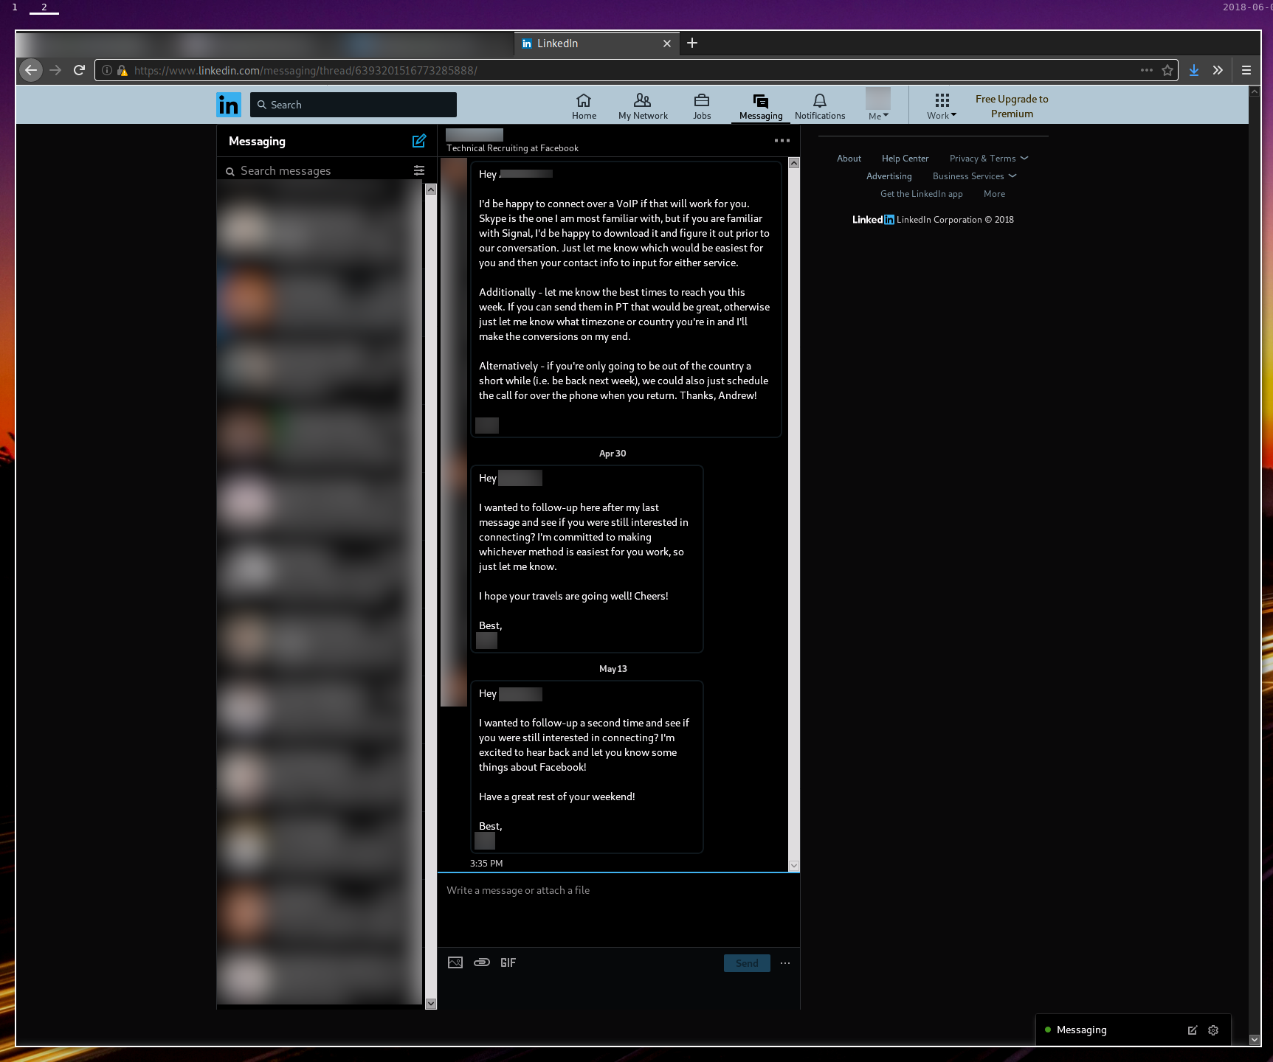Close the LinkedIn browser tab

(x=667, y=44)
